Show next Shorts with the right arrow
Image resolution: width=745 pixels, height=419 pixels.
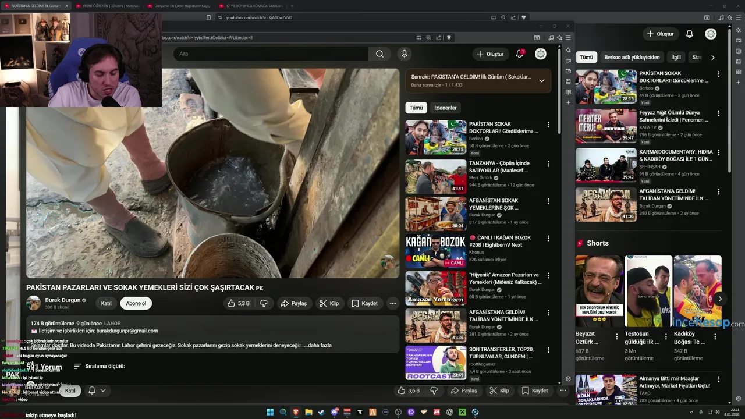point(720,299)
